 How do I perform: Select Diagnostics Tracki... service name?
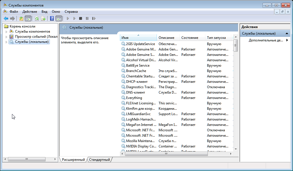141,87
